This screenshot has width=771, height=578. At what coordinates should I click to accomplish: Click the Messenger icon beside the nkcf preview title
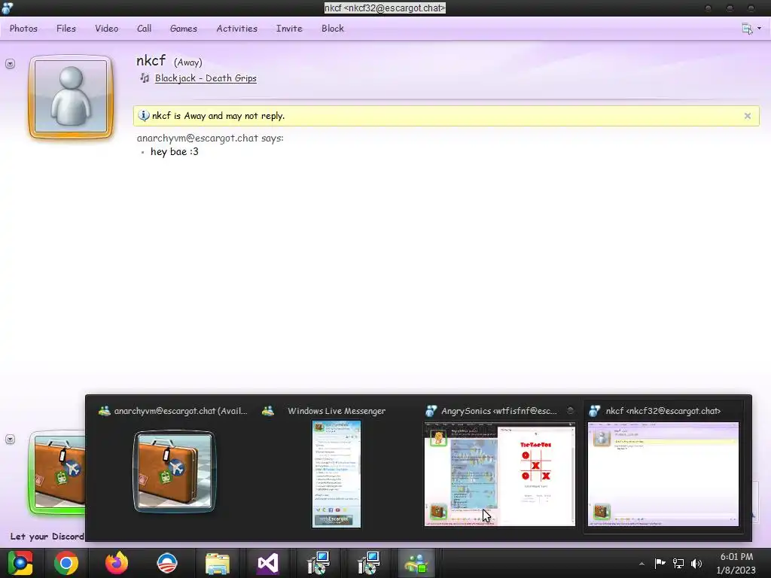click(x=595, y=411)
